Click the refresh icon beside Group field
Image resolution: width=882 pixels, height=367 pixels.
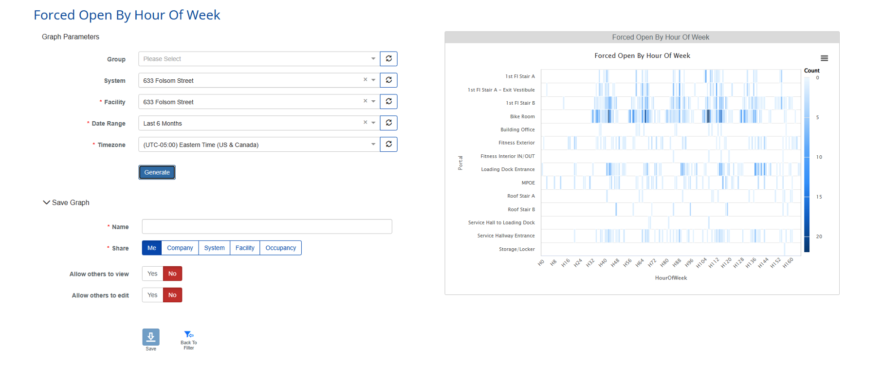tap(388, 59)
